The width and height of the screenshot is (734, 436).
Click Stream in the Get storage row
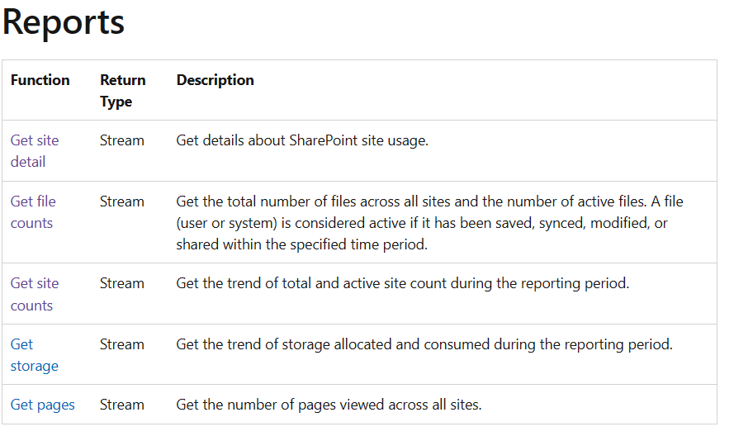click(121, 344)
